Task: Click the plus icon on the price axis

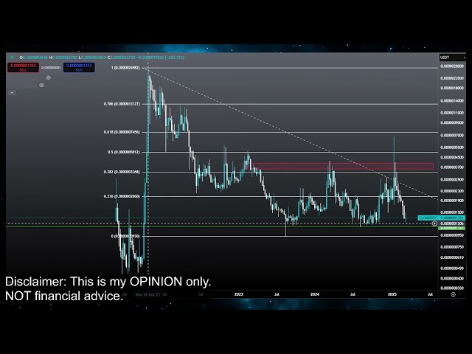Action: coord(434,223)
